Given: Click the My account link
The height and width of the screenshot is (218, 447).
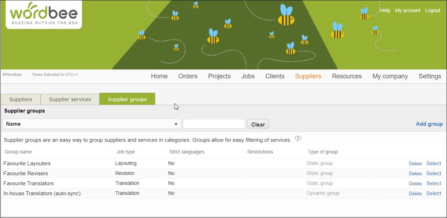Looking at the screenshot, I should coord(407,11).
